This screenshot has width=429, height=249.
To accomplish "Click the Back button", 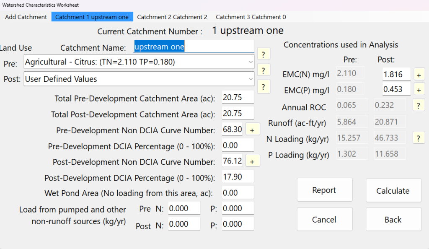I will click(393, 220).
